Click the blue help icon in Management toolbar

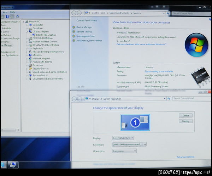click(7, 17)
